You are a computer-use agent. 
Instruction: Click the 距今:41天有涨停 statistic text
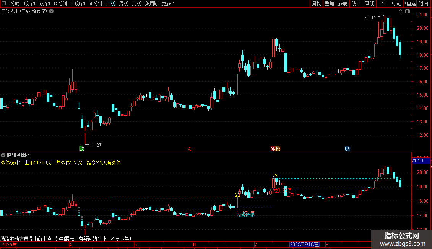pyautogui.click(x=104, y=162)
